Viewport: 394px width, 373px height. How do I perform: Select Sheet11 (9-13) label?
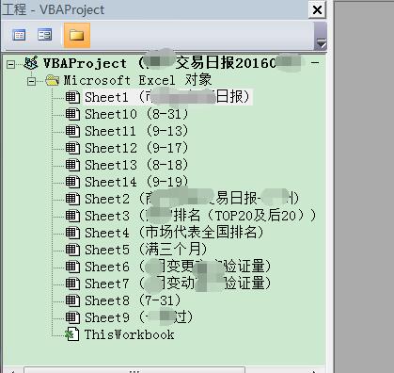(x=136, y=131)
